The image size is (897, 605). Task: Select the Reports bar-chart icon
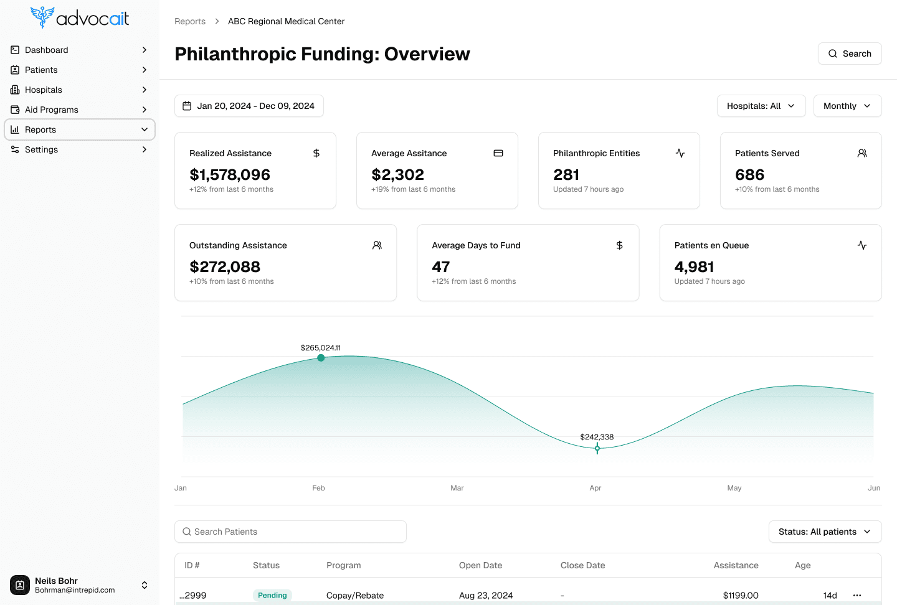point(14,129)
